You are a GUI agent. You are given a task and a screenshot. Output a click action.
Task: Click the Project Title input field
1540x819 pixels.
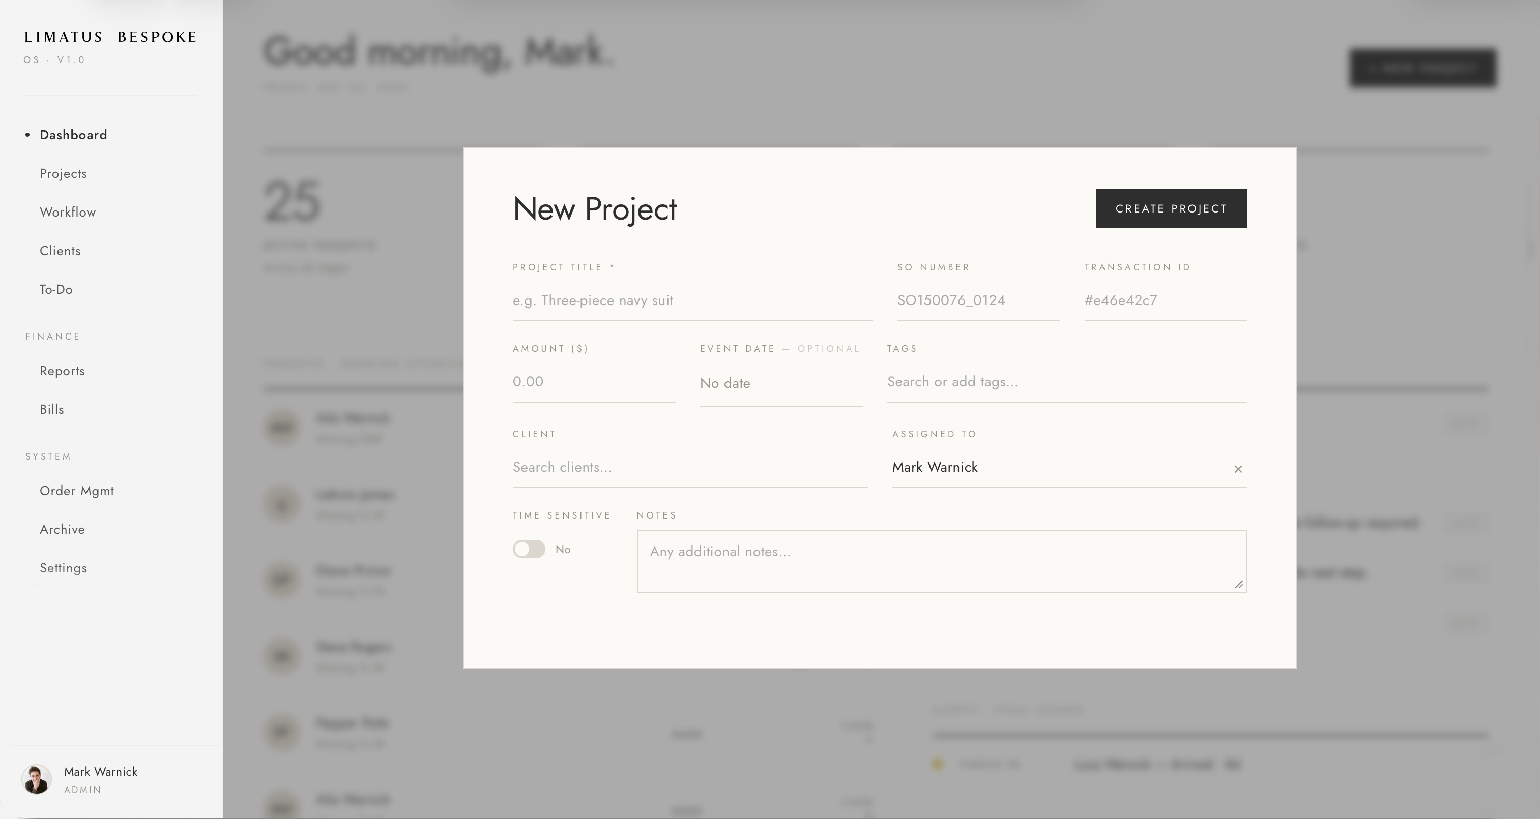(x=692, y=300)
